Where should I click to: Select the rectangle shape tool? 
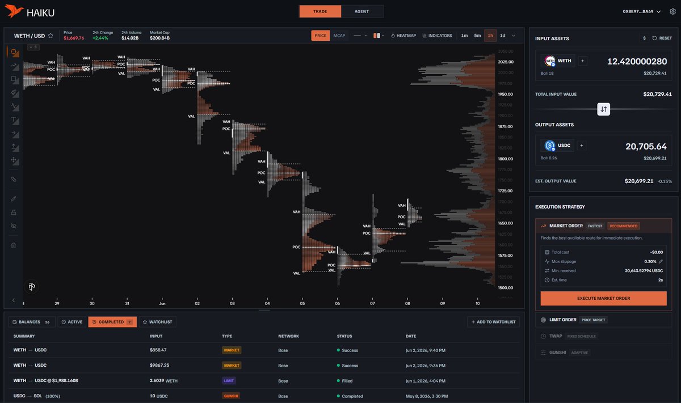(14, 79)
